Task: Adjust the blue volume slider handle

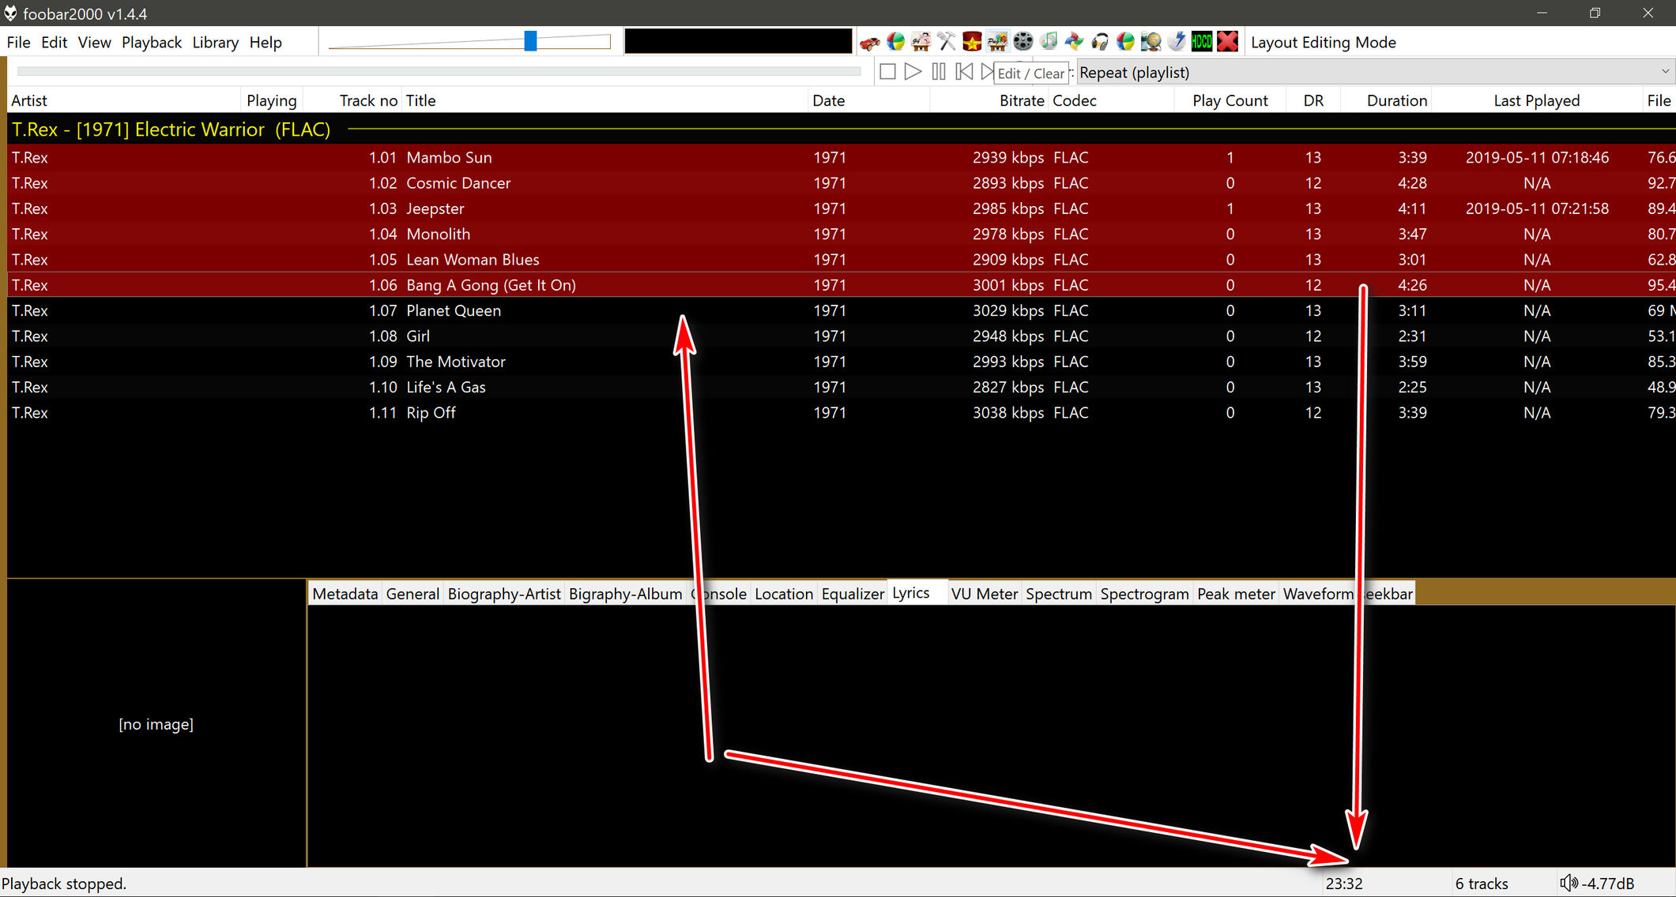Action: (x=530, y=41)
